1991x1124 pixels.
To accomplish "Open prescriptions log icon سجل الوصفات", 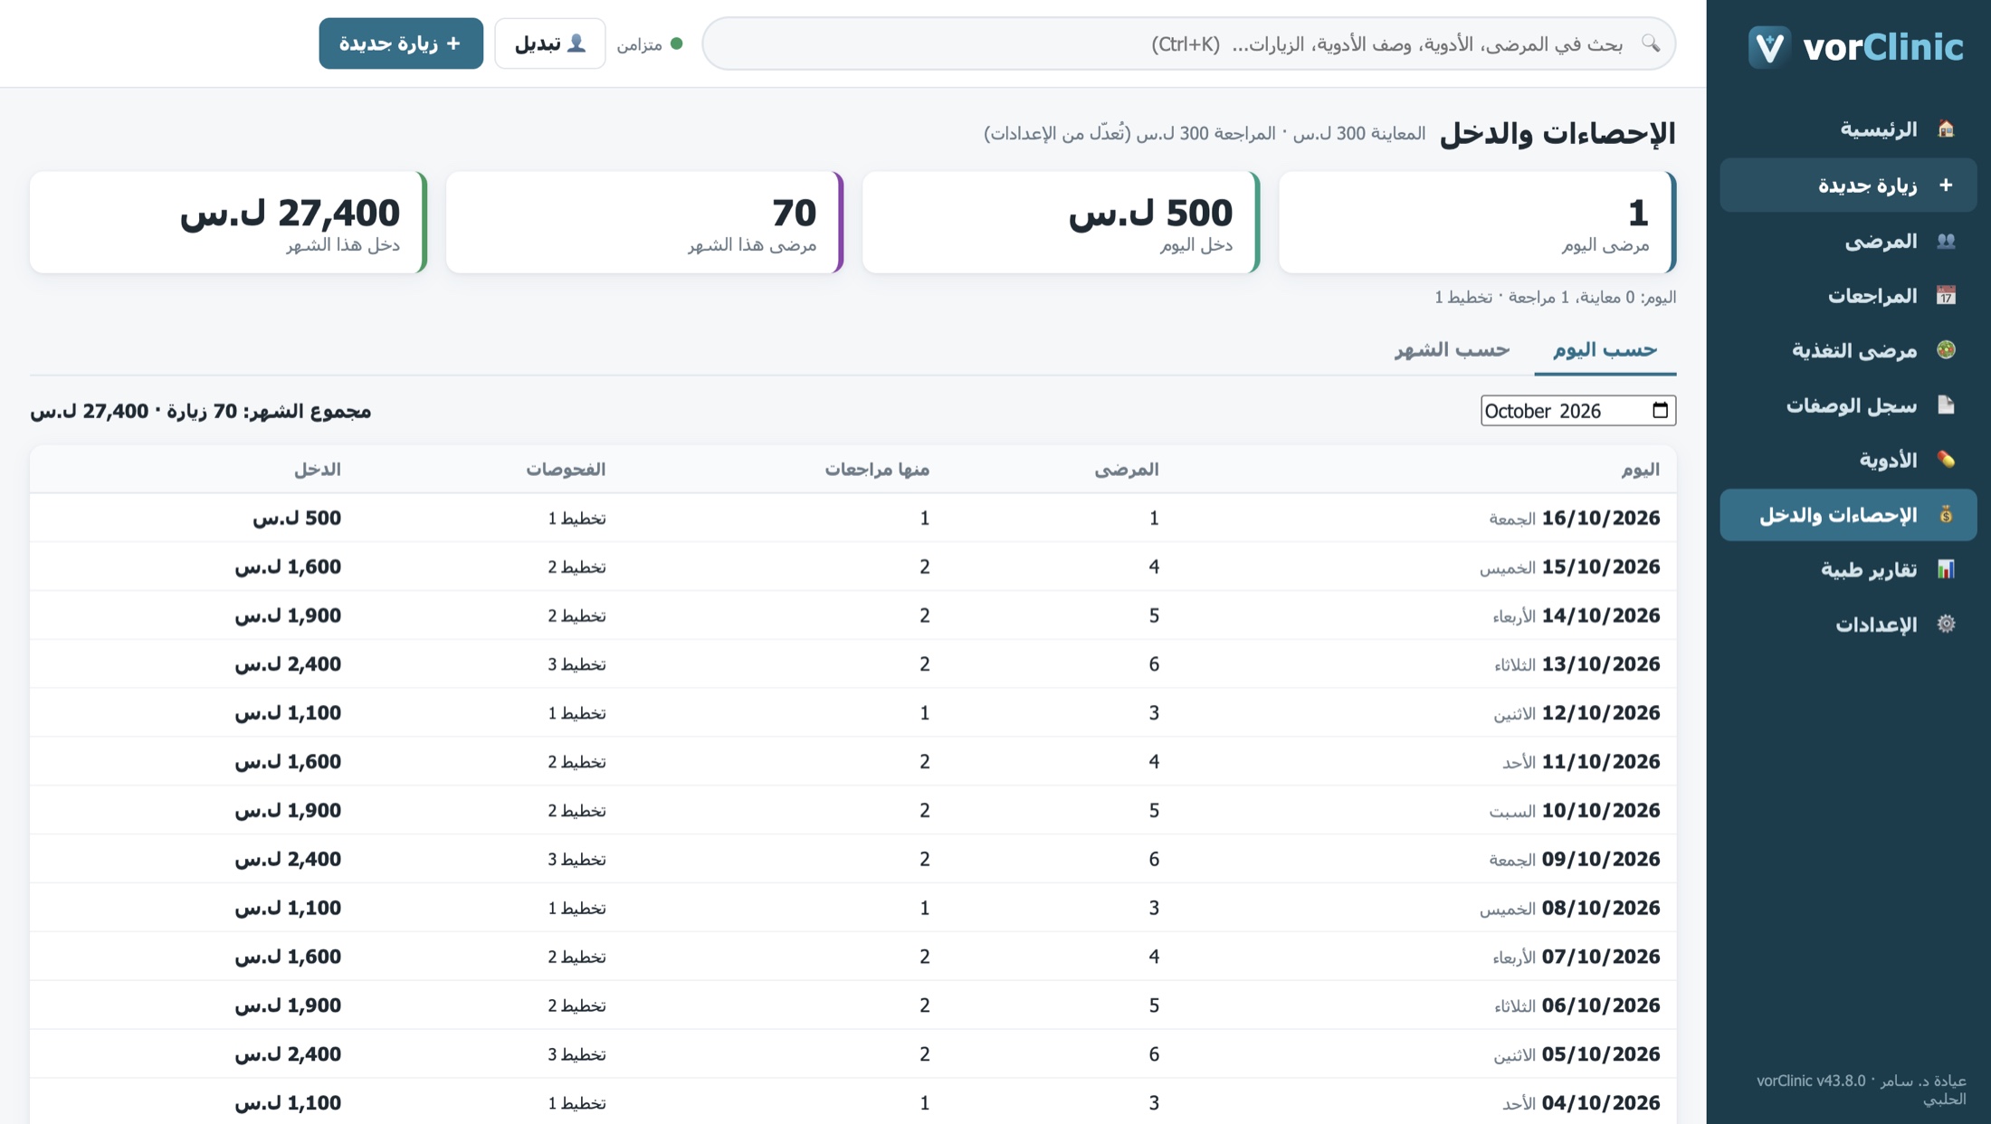I will (x=1946, y=405).
